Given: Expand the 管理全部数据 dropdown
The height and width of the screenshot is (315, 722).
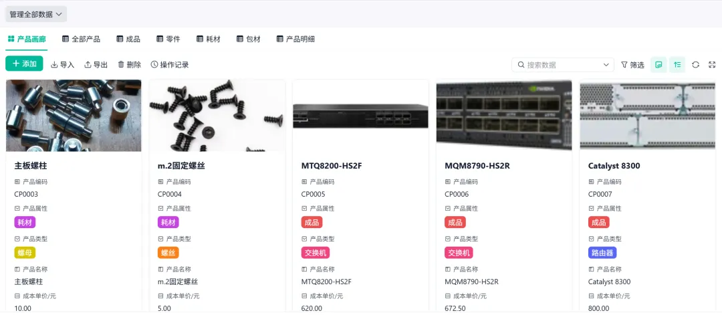Looking at the screenshot, I should (36, 14).
